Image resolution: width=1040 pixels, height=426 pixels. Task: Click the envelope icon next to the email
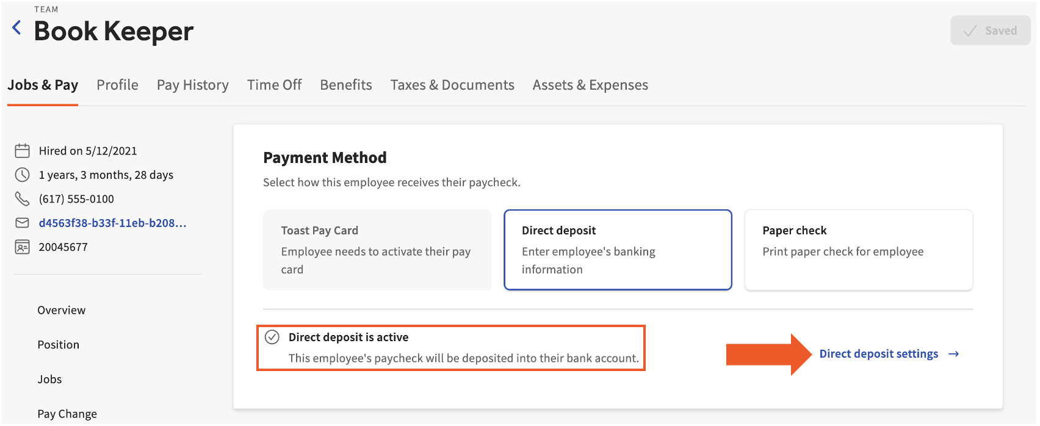pos(22,223)
